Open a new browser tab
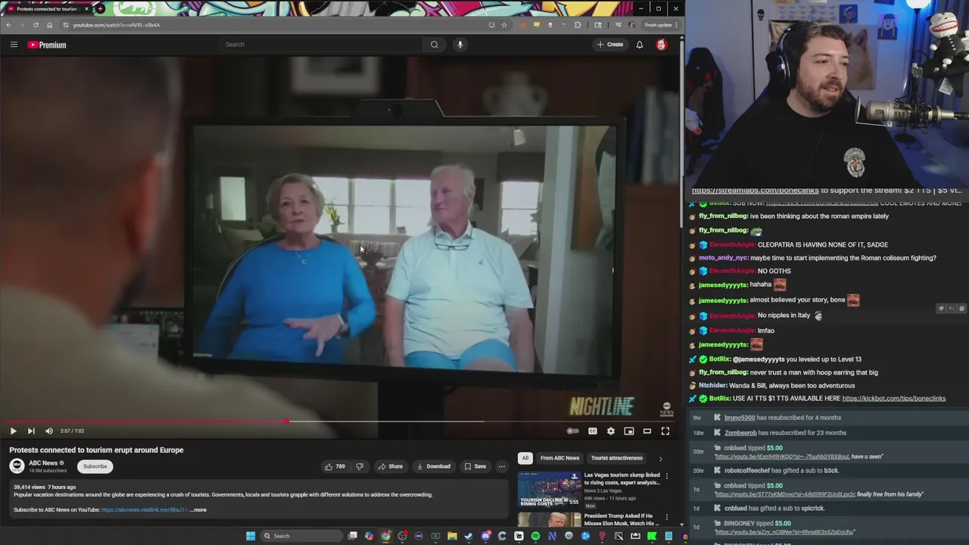This screenshot has height=545, width=969. [x=100, y=8]
